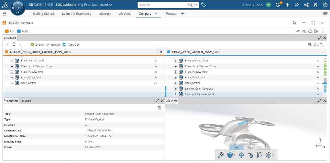The height and width of the screenshot is (163, 330).
Task: Open the Help question mark icon
Action: tap(325, 5)
